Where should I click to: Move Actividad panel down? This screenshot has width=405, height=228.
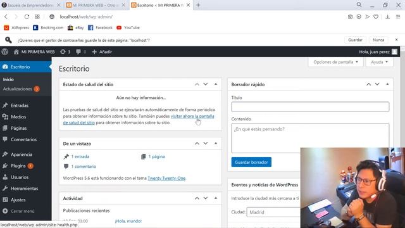tap(206, 198)
